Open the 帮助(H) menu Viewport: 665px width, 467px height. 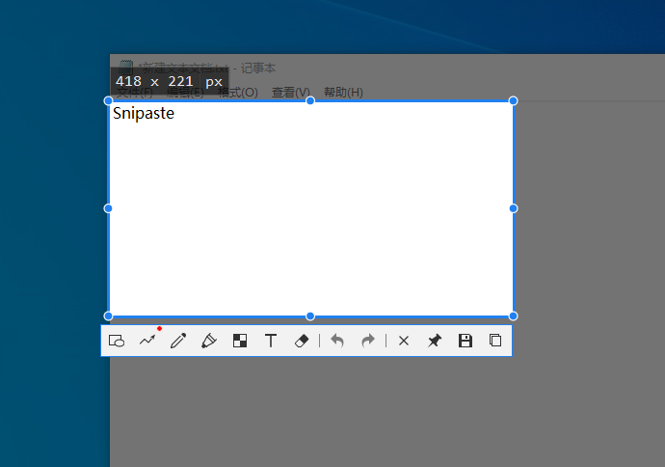tap(343, 93)
